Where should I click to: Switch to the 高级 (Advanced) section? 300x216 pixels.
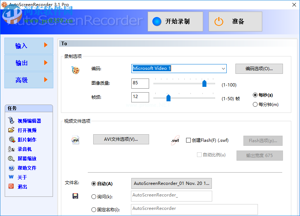click(29, 80)
